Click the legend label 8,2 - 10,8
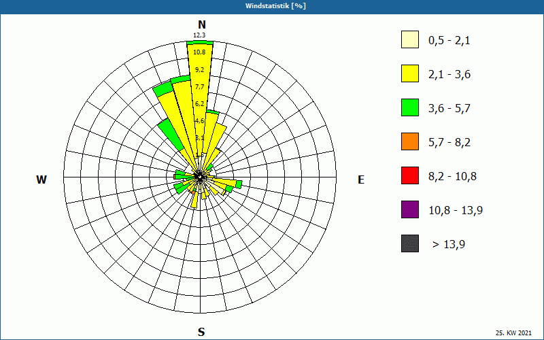 click(x=452, y=177)
